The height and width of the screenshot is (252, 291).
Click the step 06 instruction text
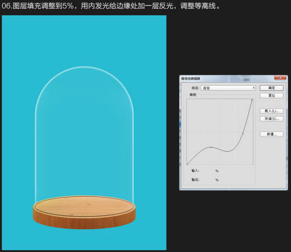(x=111, y=6)
